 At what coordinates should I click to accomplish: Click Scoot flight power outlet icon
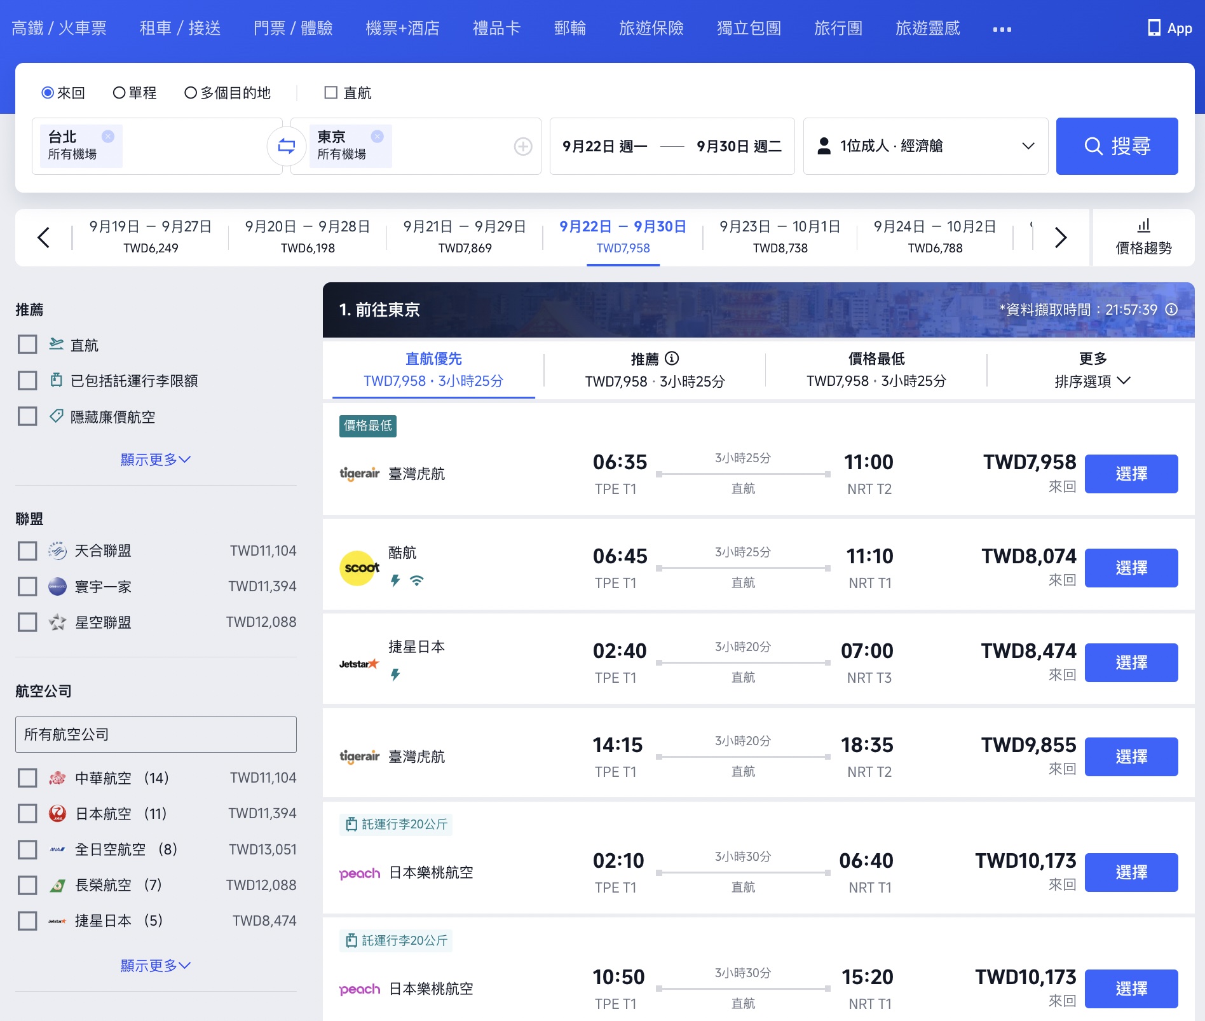[395, 580]
